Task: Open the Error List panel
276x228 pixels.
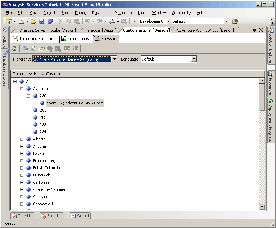Action: click(x=52, y=216)
